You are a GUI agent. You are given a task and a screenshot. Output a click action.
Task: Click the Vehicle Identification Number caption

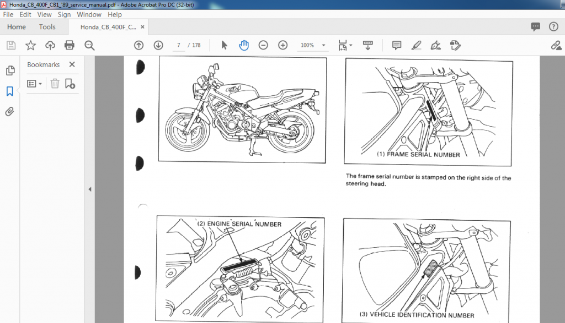[417, 315]
